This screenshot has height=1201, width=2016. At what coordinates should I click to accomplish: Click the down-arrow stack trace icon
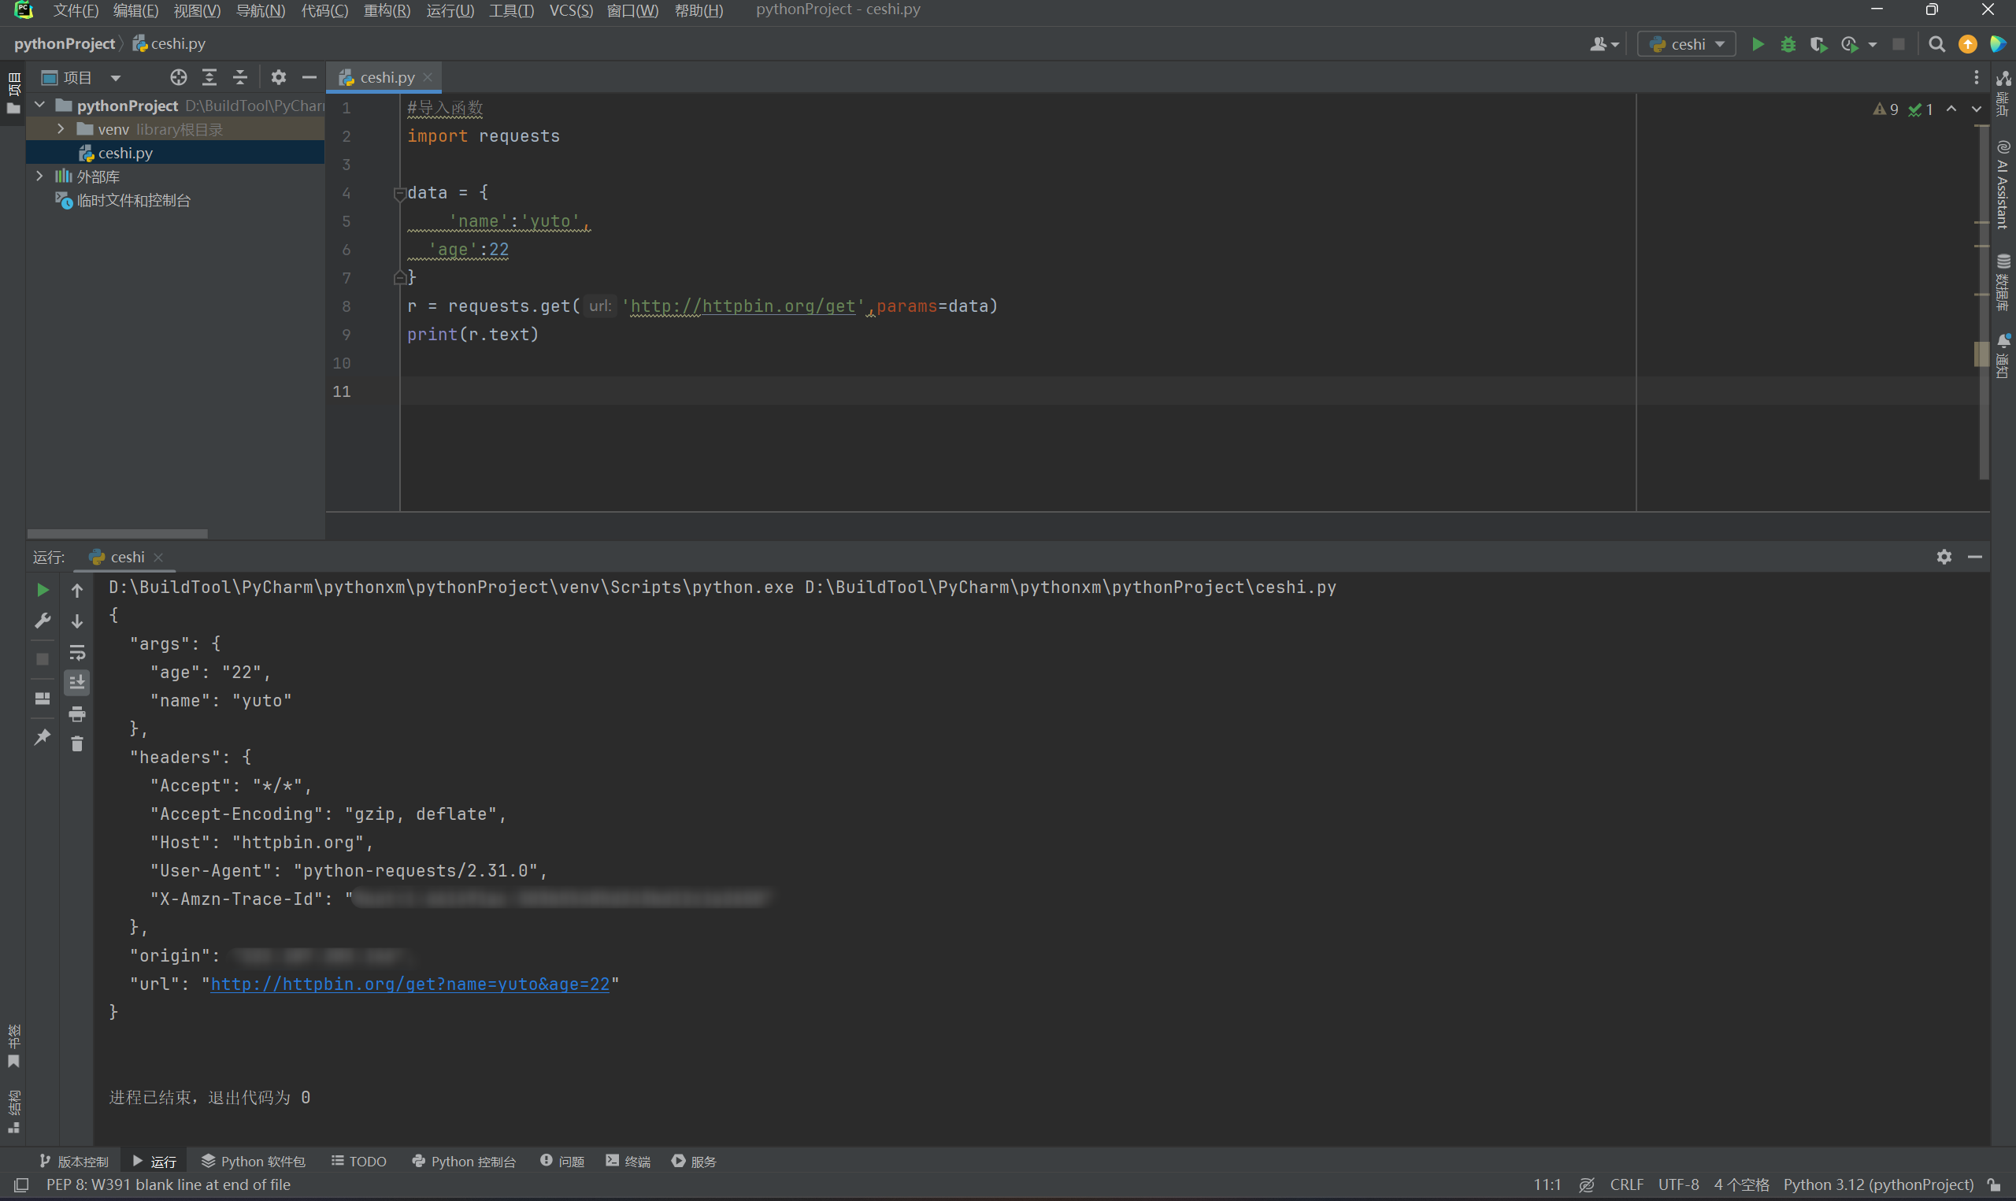tap(77, 621)
